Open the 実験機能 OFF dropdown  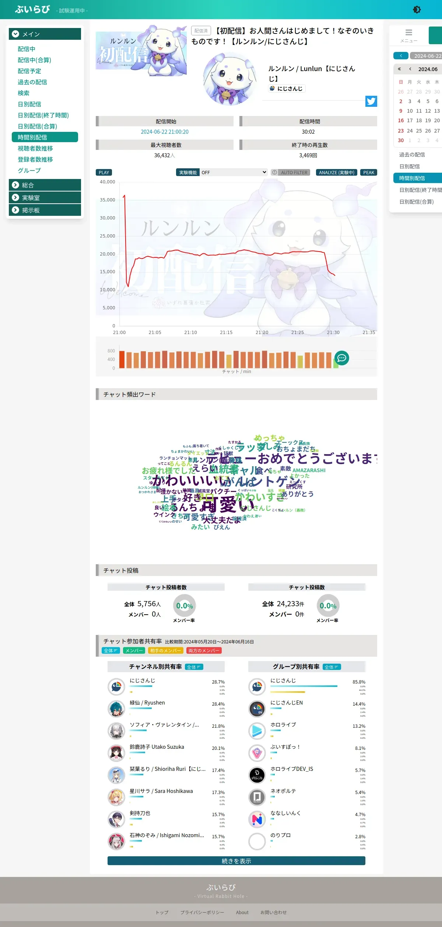234,172
